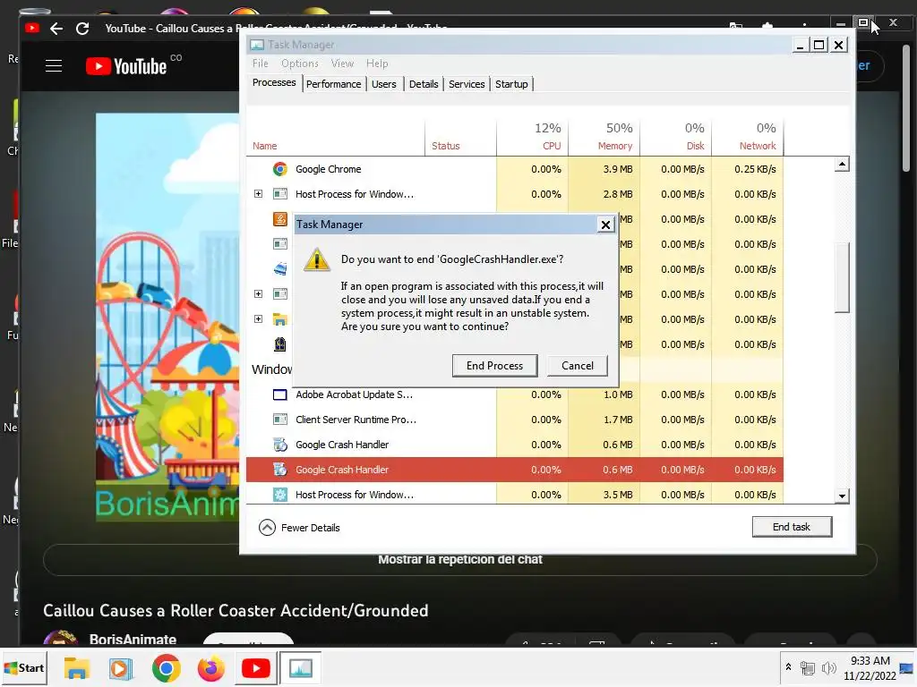Sort by Status column header

[x=461, y=138]
